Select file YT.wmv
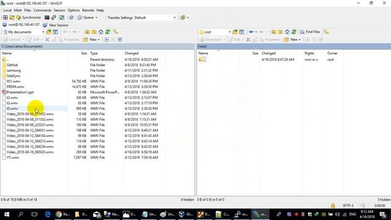391x220 pixels. (13, 158)
